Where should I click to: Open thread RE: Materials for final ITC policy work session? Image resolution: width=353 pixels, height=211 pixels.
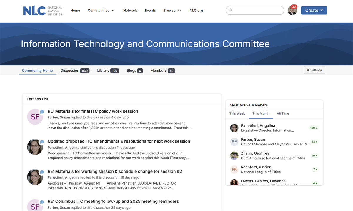(x=93, y=111)
